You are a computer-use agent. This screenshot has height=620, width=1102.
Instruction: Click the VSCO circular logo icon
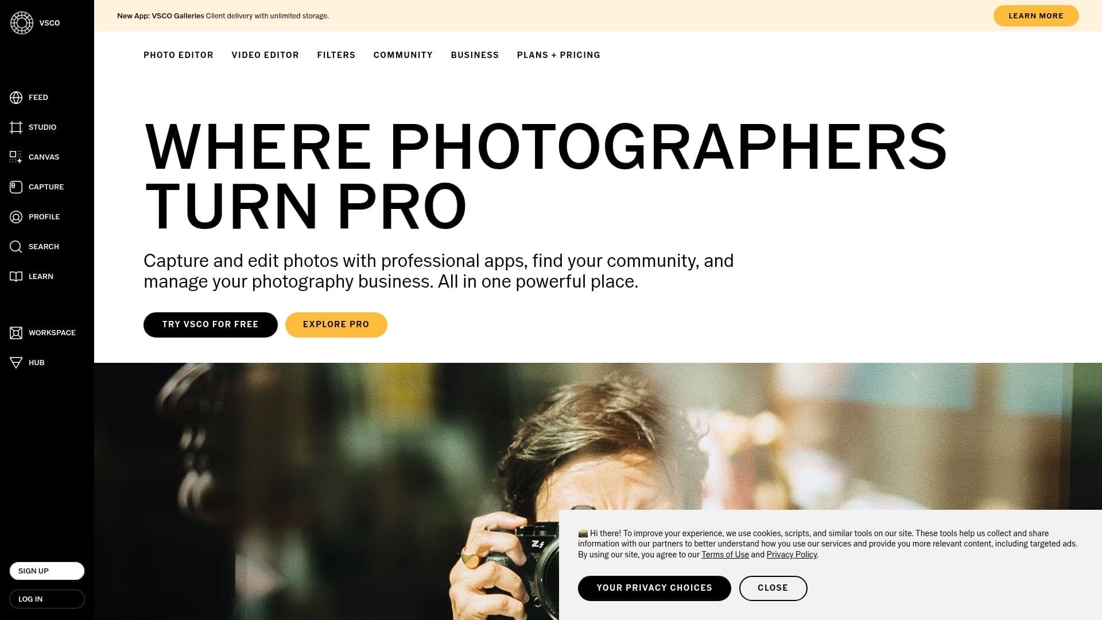[x=22, y=23]
